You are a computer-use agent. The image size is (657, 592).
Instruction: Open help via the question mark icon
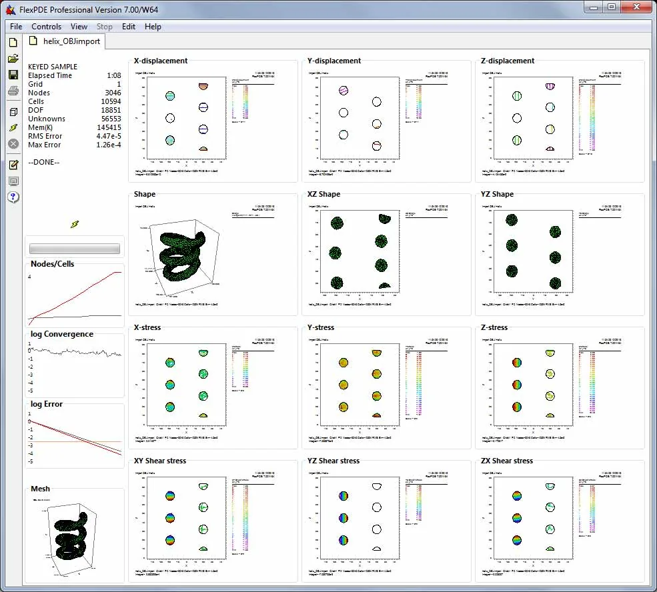point(13,197)
